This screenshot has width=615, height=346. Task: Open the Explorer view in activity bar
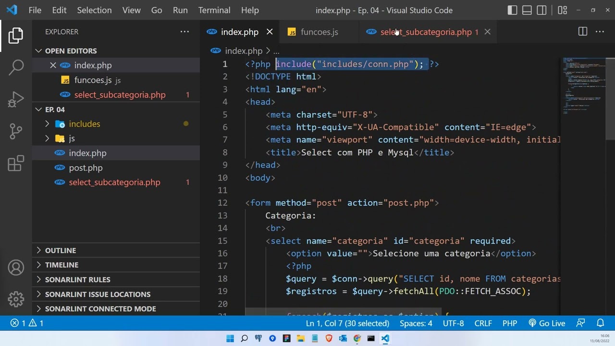[16, 35]
